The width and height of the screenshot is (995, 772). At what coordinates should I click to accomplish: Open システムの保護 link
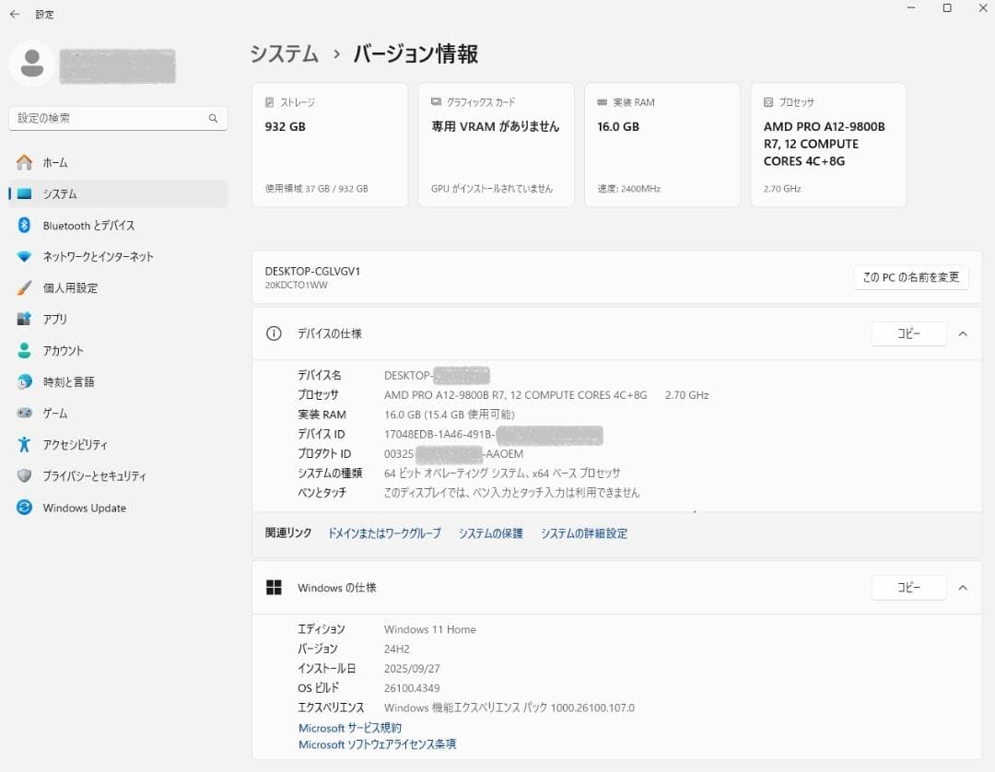click(490, 533)
